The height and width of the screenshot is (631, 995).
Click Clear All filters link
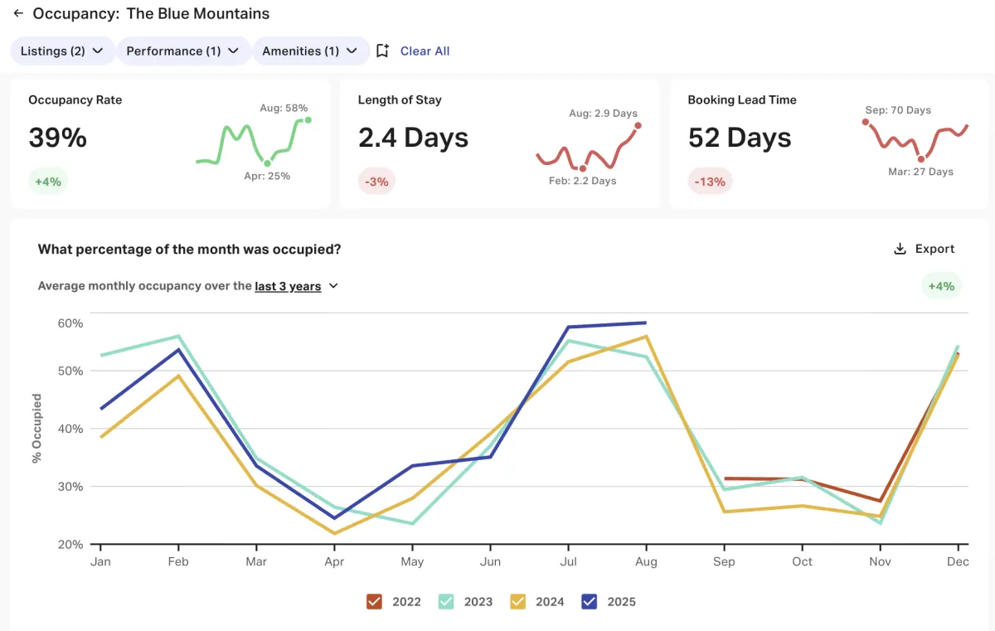(x=425, y=51)
